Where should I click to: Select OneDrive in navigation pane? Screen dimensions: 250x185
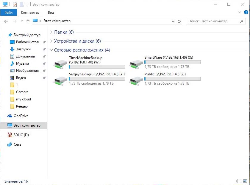click(x=21, y=116)
